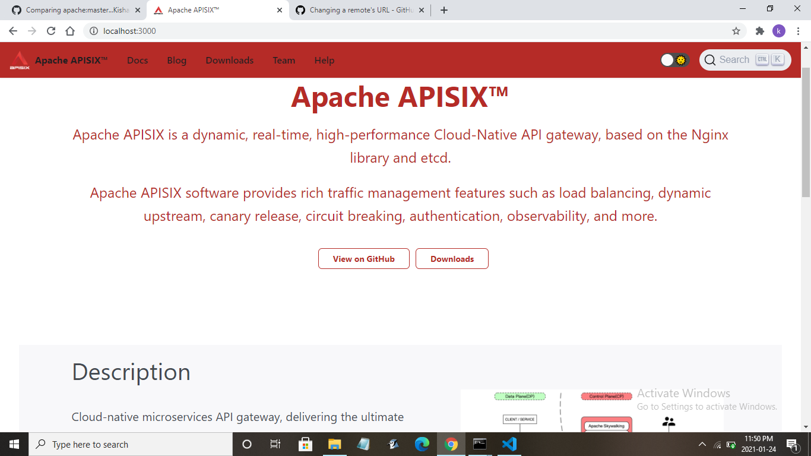Open the Docs menu item
This screenshot has width=811, height=456.
pyautogui.click(x=137, y=60)
